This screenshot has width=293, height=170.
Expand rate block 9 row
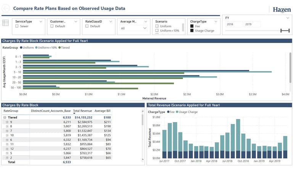point(7,122)
